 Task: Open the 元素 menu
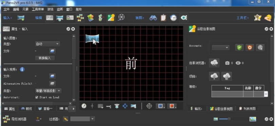coord(25,9)
